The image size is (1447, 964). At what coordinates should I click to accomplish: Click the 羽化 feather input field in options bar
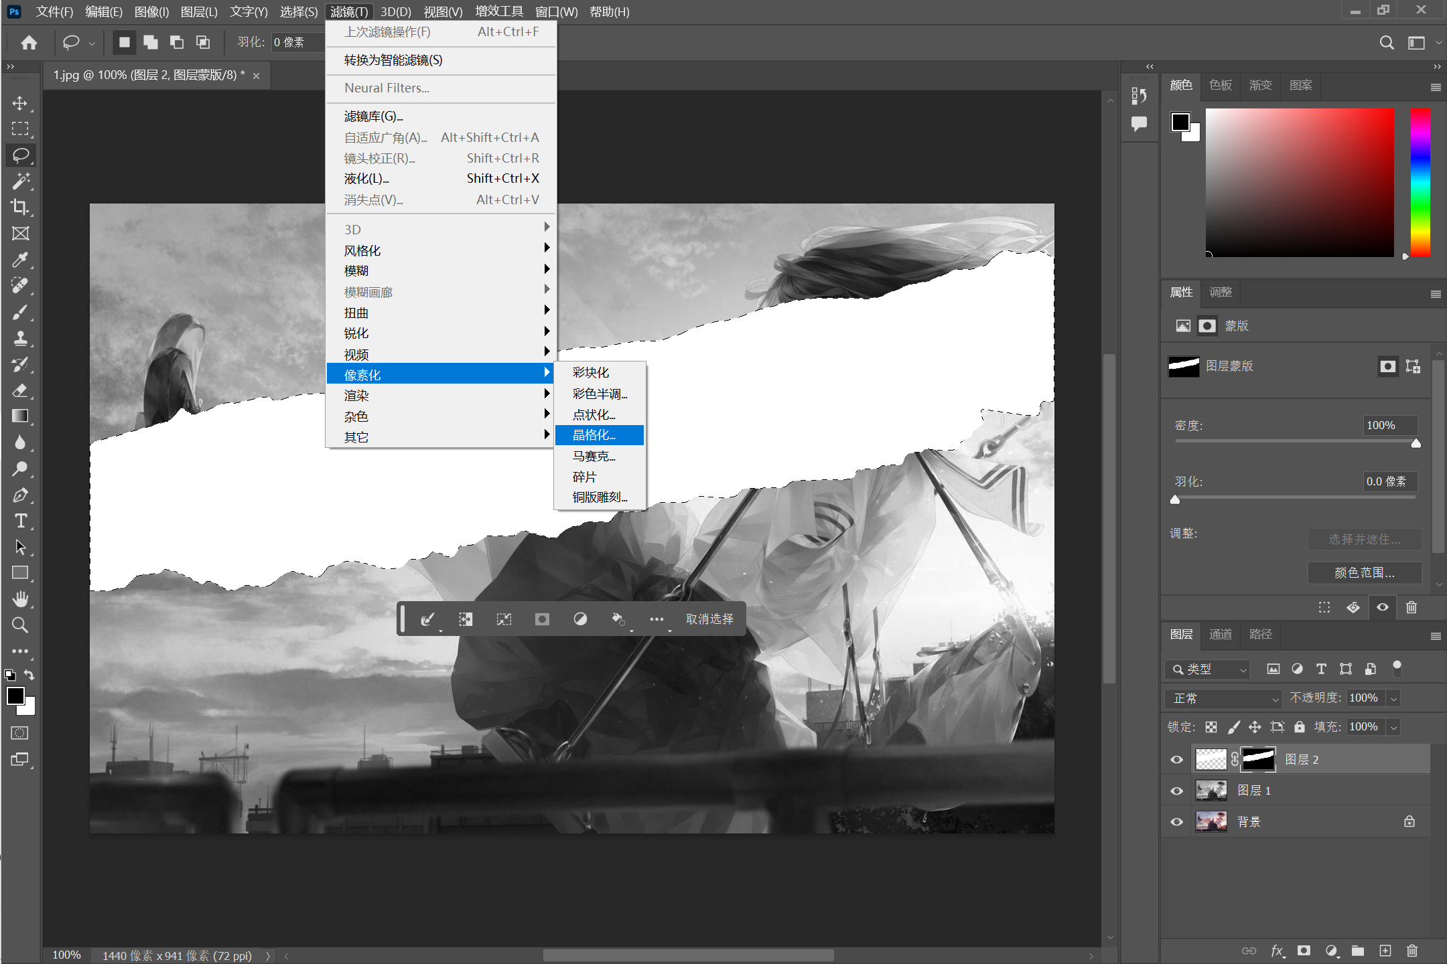point(295,42)
